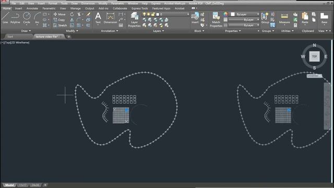The width and height of the screenshot is (334, 188).
Task: Activate the Rotate tool in Modify
Action: point(72,14)
